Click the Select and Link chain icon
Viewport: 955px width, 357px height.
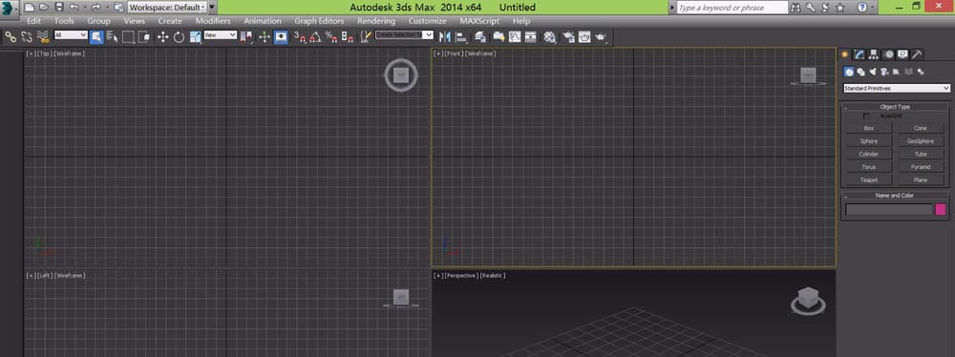[x=11, y=37]
